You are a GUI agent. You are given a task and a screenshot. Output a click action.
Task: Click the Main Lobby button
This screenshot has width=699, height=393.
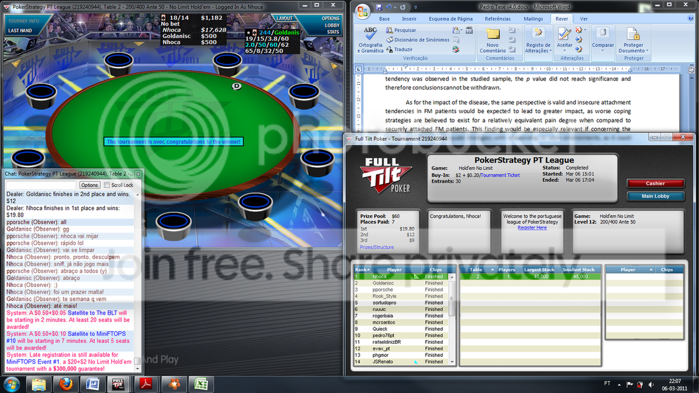pos(655,196)
